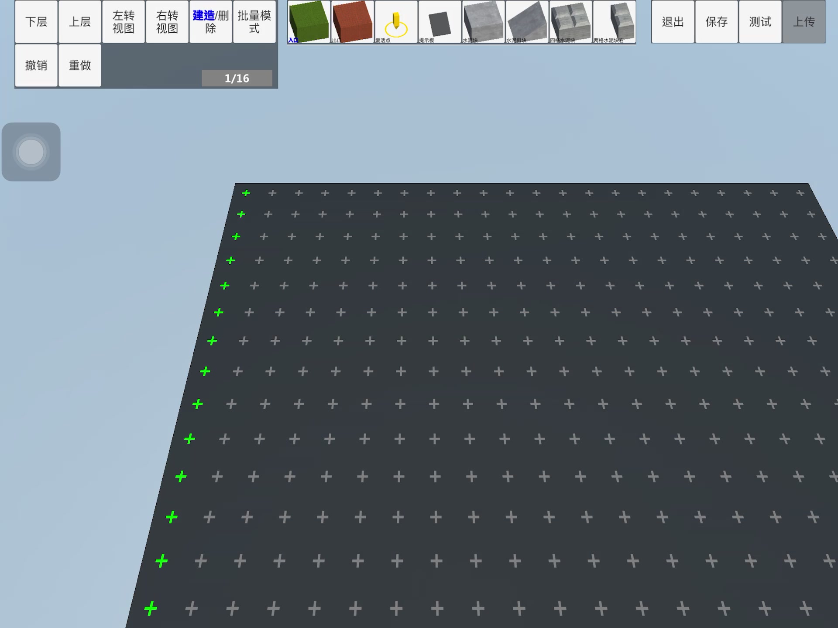Go to lower layer with 下层
The height and width of the screenshot is (628, 838).
coord(36,22)
